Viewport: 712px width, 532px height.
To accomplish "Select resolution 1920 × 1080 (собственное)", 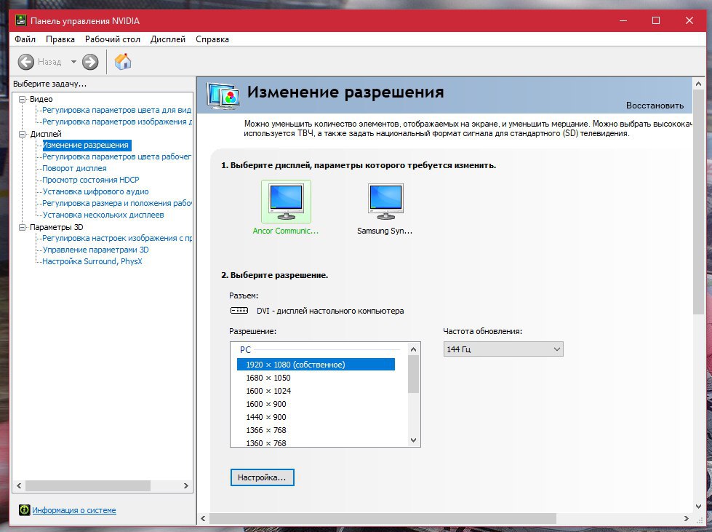I will coord(316,365).
